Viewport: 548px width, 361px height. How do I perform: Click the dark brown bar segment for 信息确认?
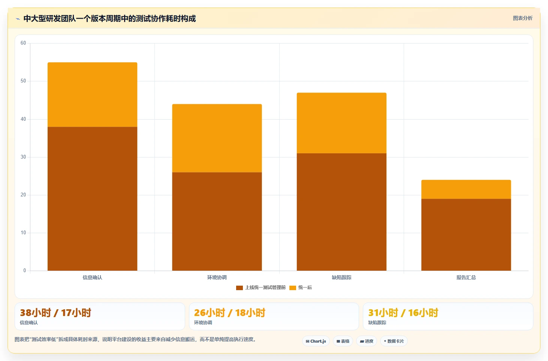click(92, 199)
